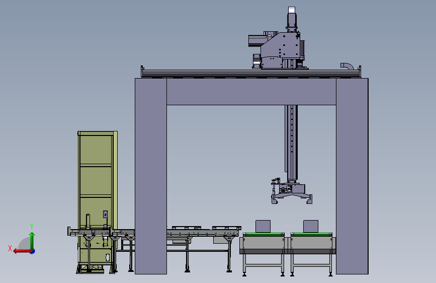Select the left gantry support column

coord(151,176)
